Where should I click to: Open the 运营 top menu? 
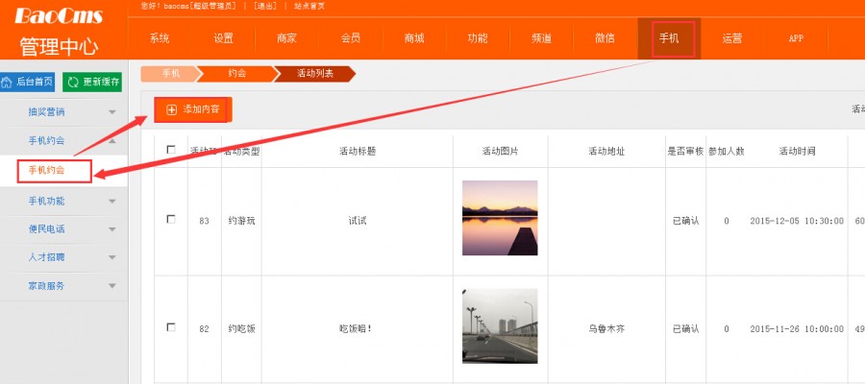(732, 38)
